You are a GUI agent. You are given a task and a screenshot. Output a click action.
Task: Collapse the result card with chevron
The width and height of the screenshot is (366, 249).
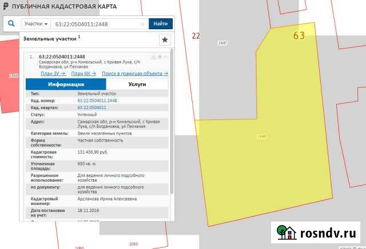pyautogui.click(x=166, y=57)
